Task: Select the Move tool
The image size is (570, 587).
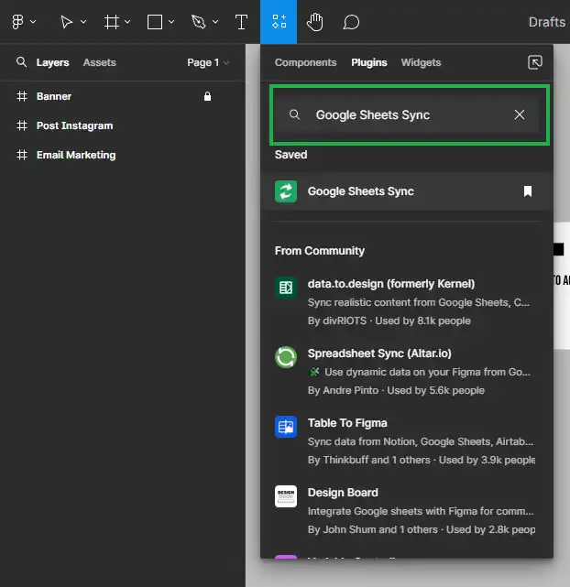Action: [67, 22]
